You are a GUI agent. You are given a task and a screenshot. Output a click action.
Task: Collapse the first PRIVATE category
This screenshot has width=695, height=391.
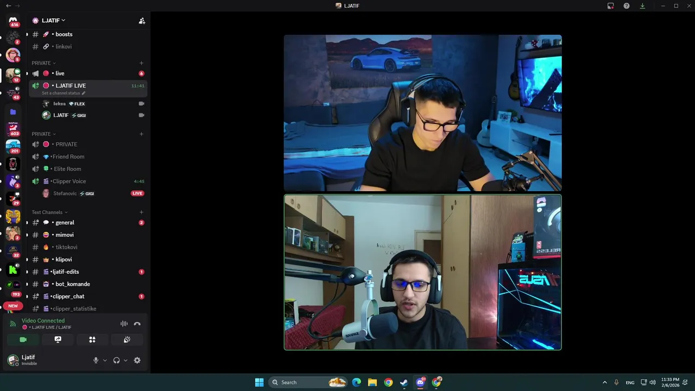(x=43, y=63)
